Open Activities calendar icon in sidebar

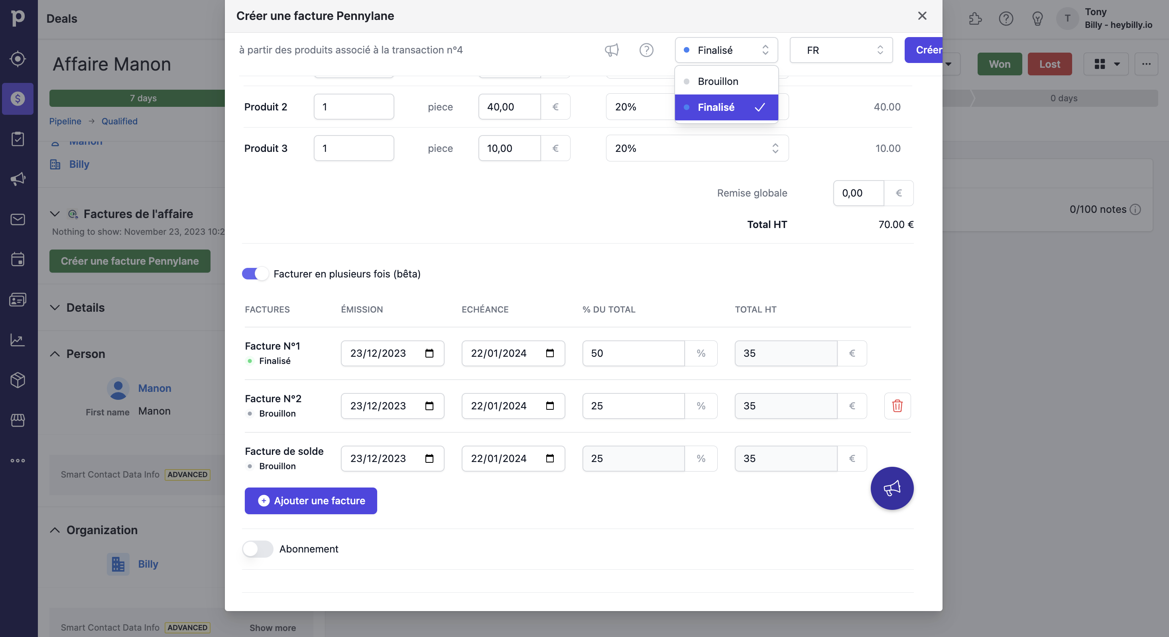click(x=18, y=259)
